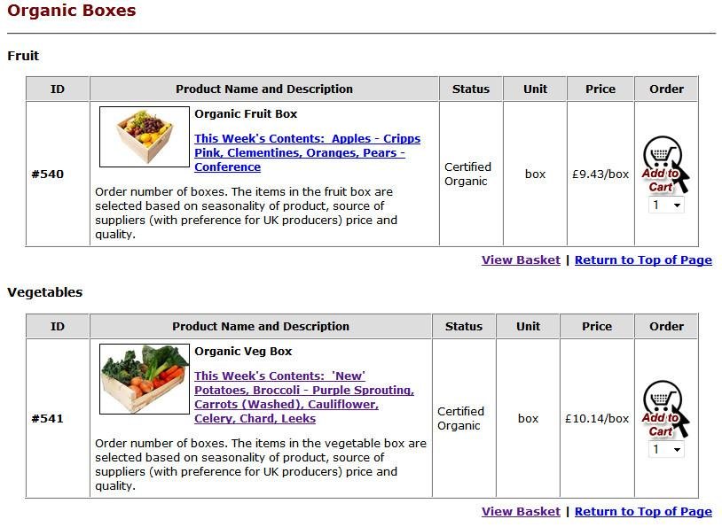
Task: Click View Basket below the Vegetables table
Action: [x=521, y=511]
